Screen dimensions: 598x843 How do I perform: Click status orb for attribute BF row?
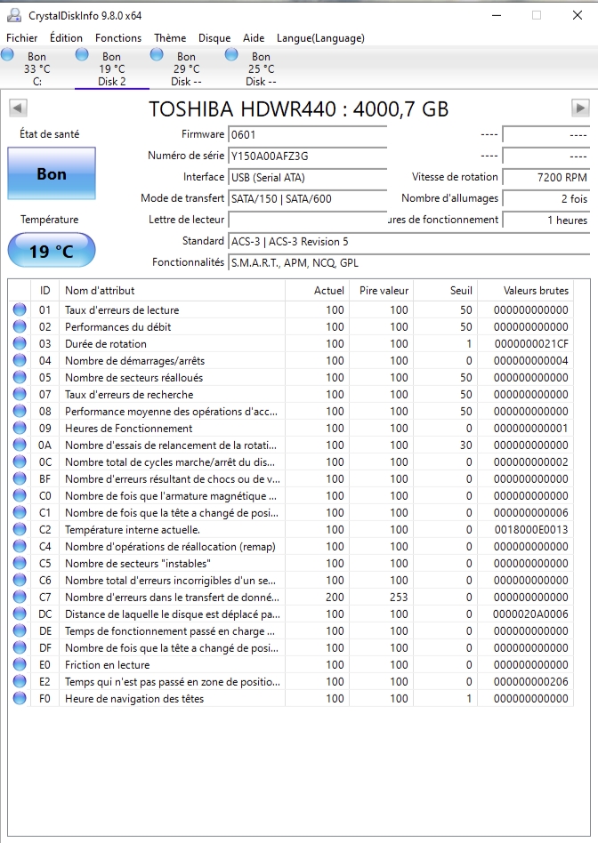coord(20,478)
